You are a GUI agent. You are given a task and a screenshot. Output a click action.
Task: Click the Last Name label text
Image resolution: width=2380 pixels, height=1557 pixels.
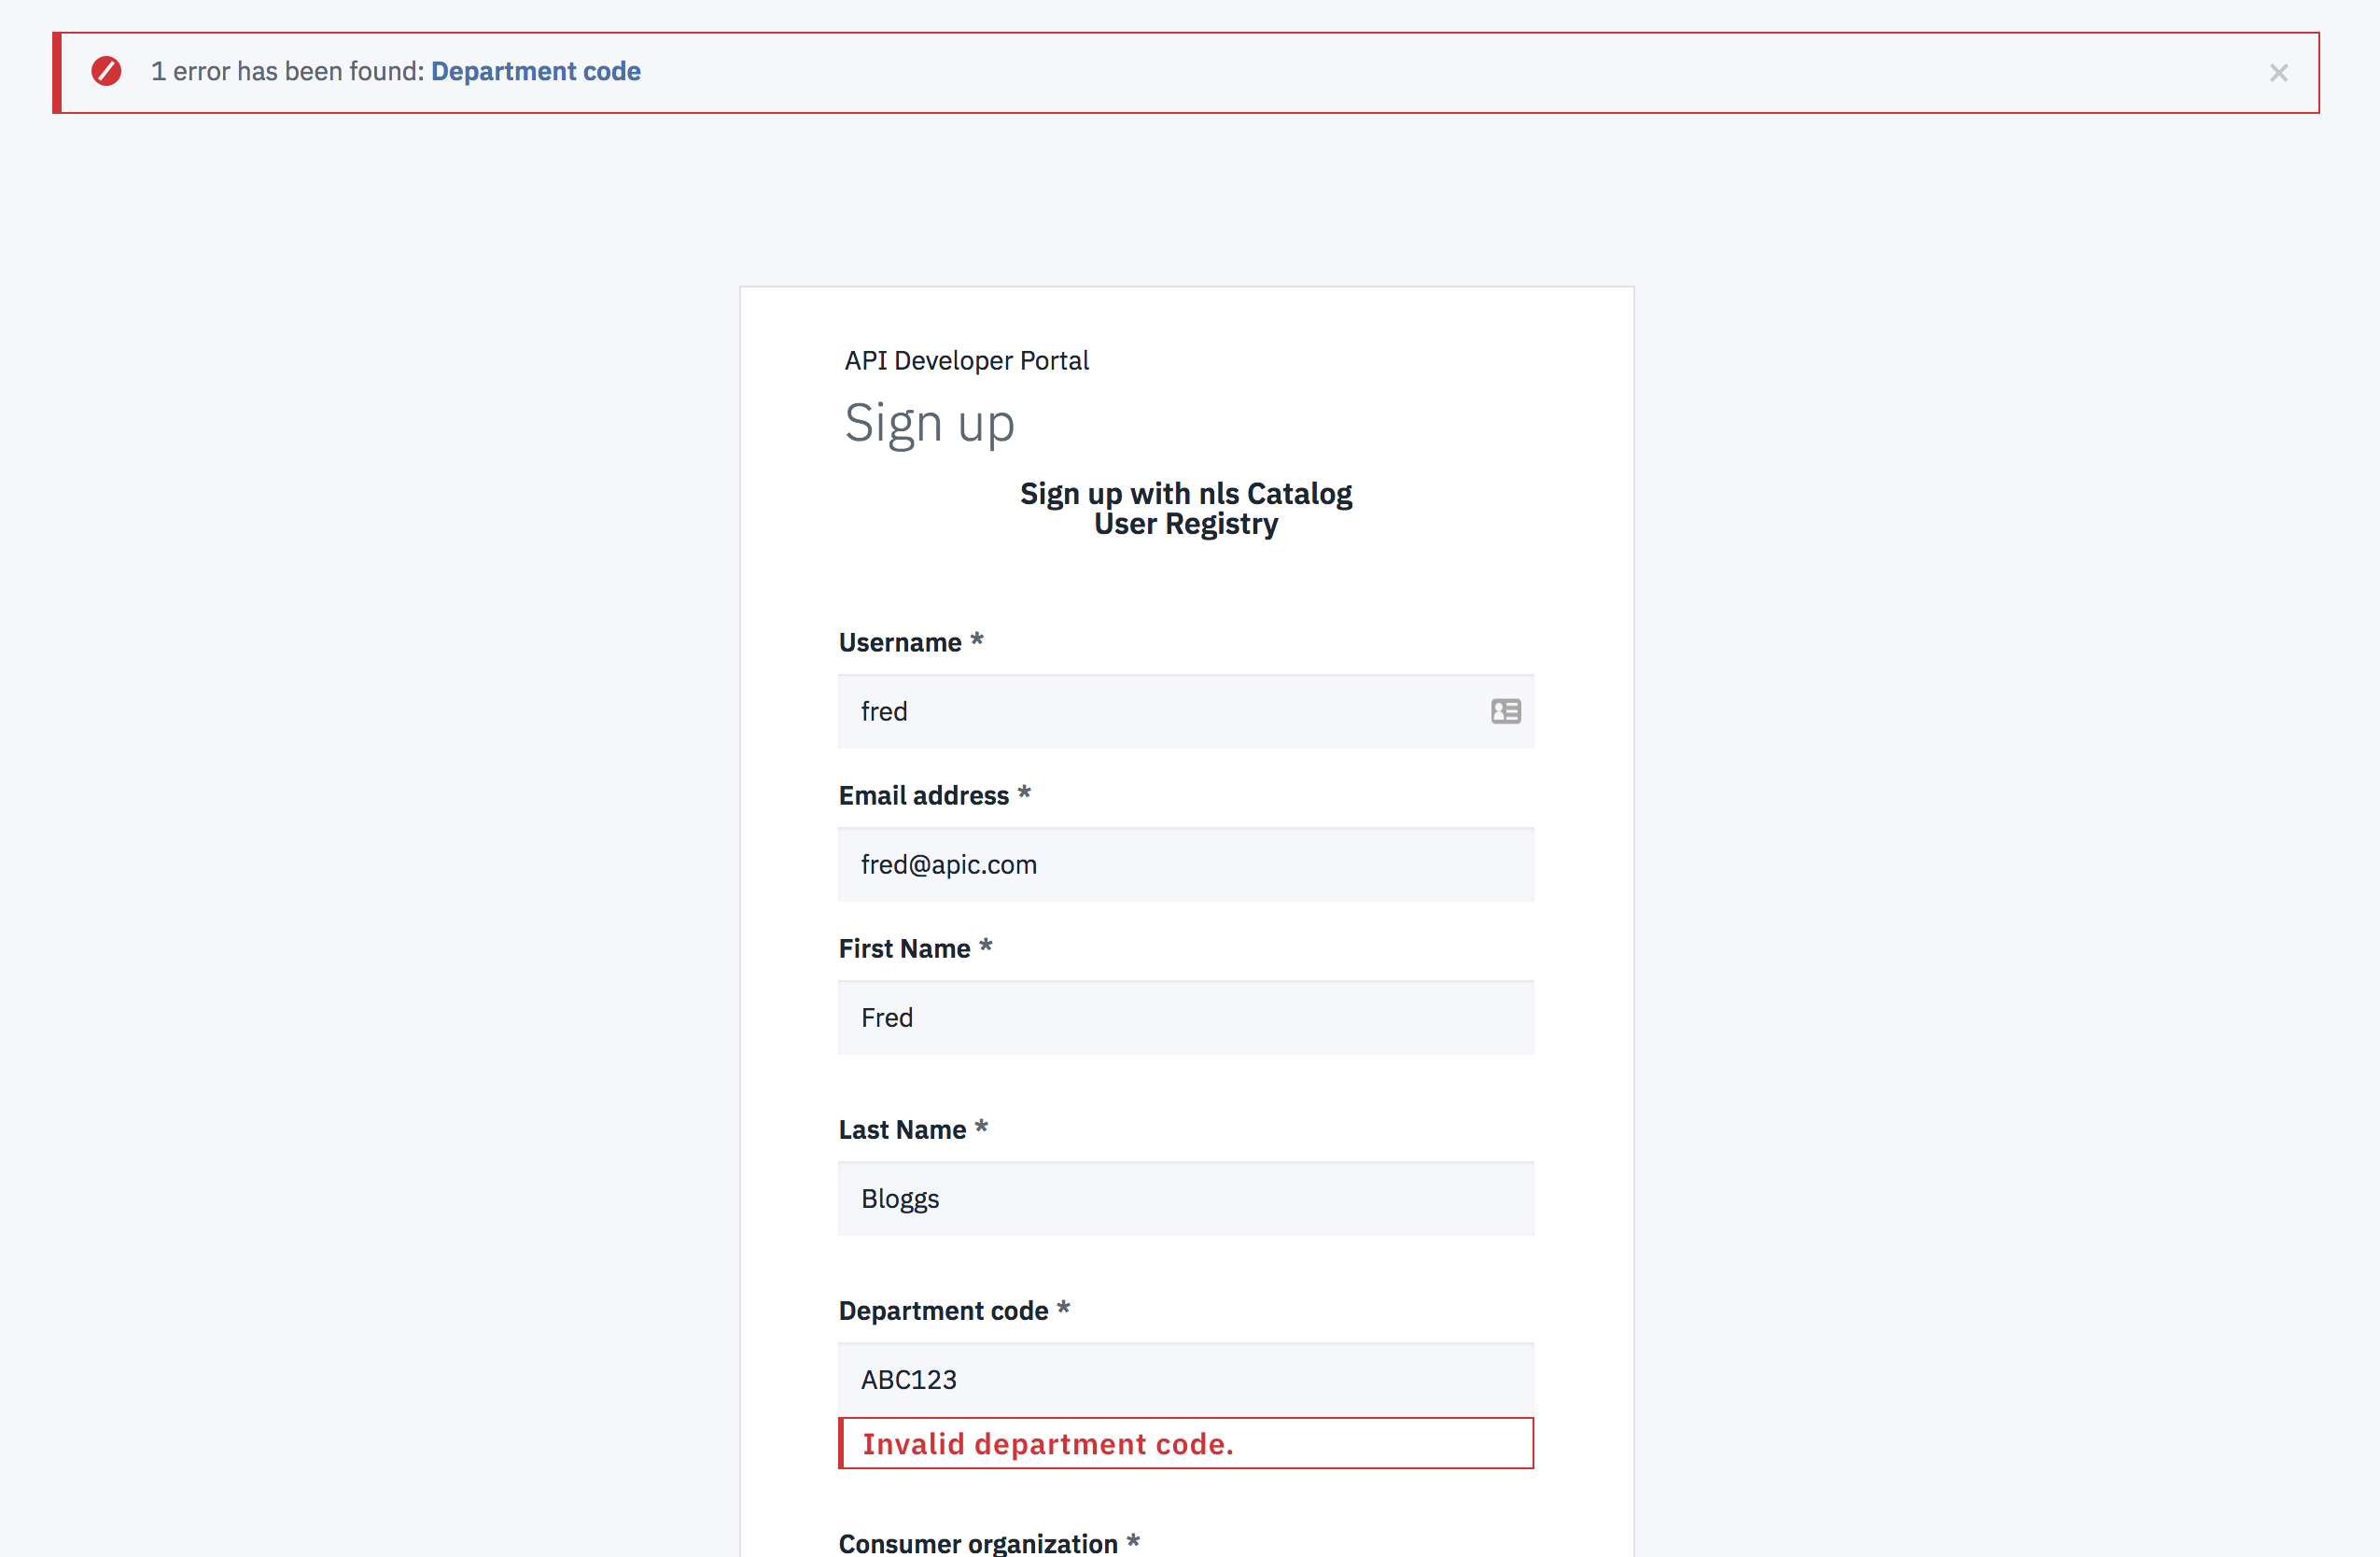click(x=902, y=1129)
